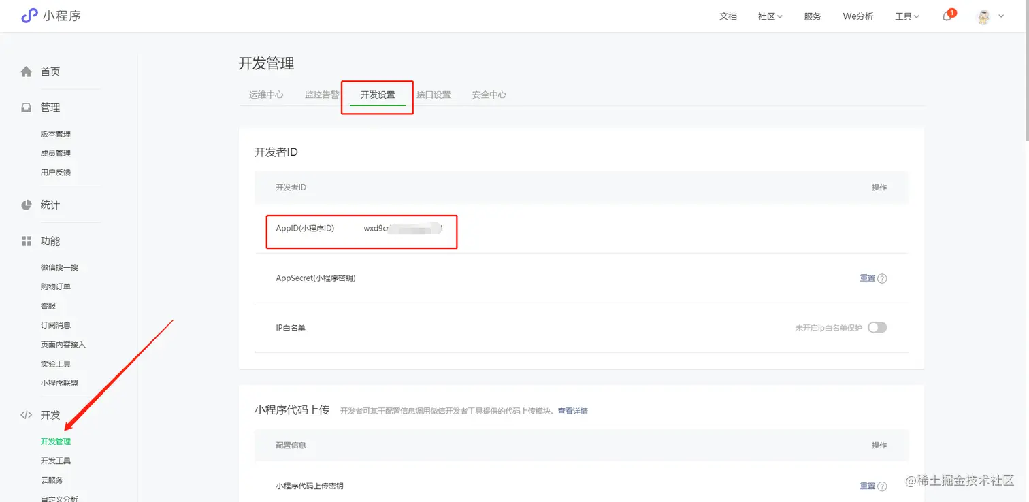Open 开发工具 in the sidebar
1029x502 pixels.
tap(56, 461)
